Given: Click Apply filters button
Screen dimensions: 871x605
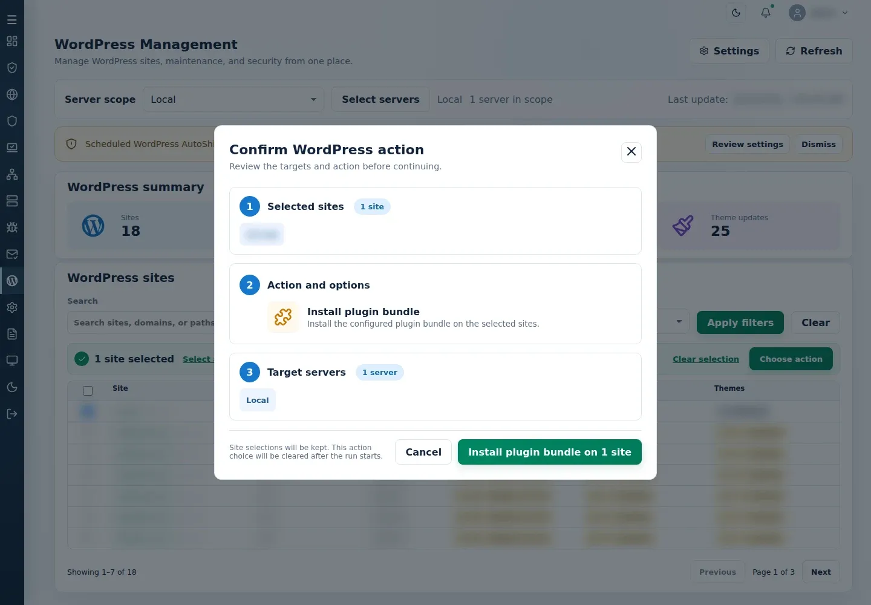Looking at the screenshot, I should point(740,322).
